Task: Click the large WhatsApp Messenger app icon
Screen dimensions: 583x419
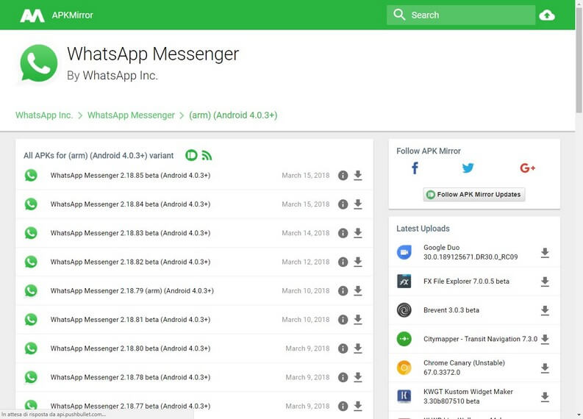Action: (x=39, y=62)
